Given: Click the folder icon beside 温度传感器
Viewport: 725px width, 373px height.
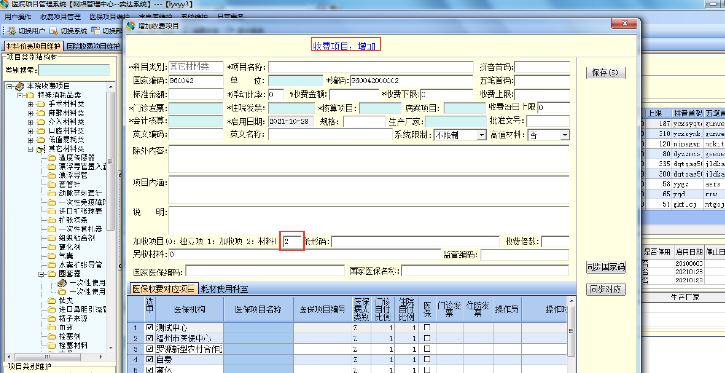Looking at the screenshot, I should pos(51,158).
